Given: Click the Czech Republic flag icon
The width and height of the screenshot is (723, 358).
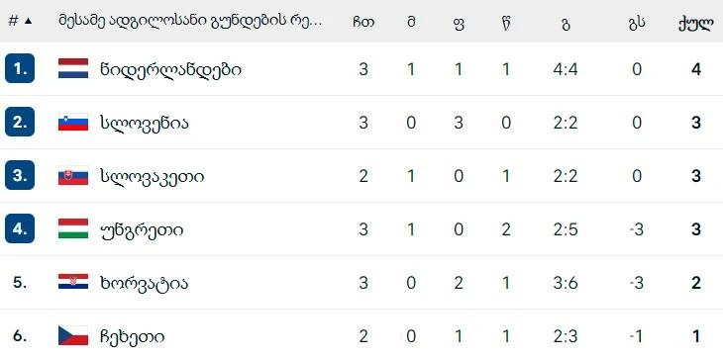Looking at the screenshot, I should tap(73, 335).
